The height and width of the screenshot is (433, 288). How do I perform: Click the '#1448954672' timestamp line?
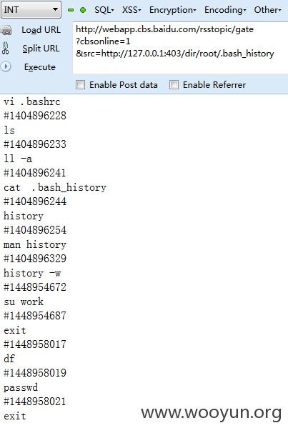[35, 287]
